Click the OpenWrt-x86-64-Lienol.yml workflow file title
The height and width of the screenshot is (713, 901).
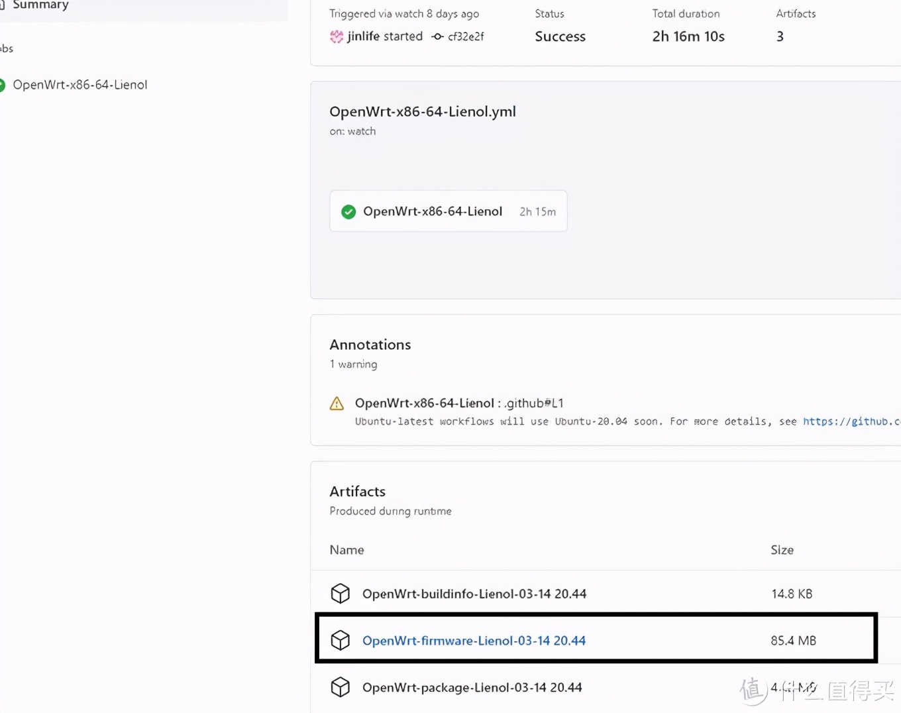[422, 111]
